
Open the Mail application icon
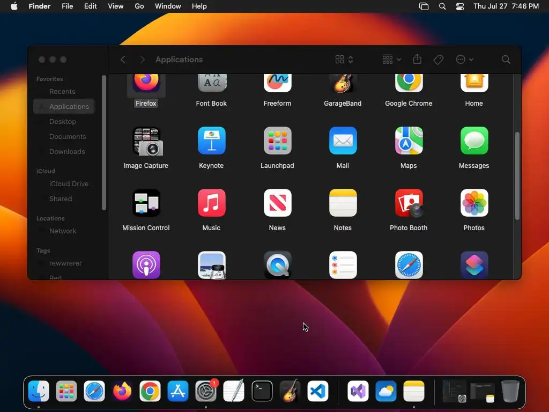343,141
